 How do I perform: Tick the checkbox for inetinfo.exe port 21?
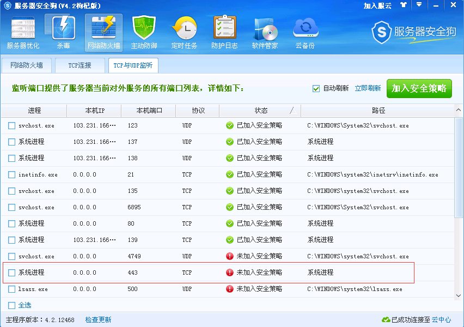coord(12,174)
